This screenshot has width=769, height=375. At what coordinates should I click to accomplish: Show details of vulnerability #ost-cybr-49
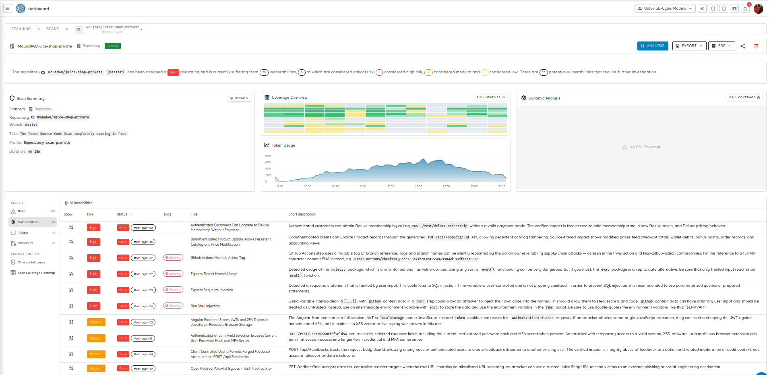pos(71,369)
